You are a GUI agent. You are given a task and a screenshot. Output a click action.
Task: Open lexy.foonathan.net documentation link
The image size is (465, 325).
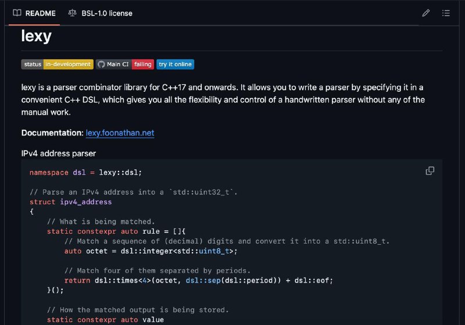click(120, 133)
